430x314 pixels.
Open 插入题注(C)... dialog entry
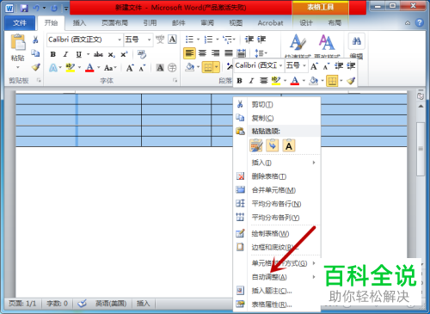tap(277, 291)
